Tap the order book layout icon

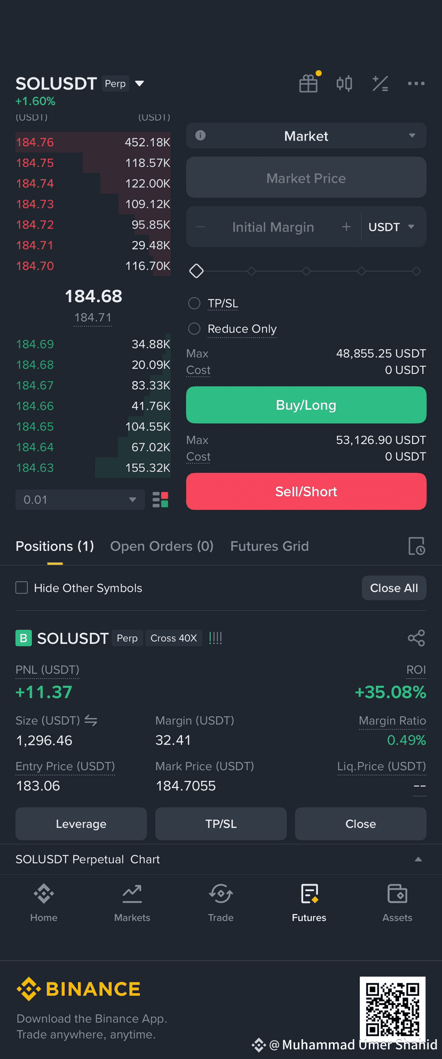(x=160, y=500)
